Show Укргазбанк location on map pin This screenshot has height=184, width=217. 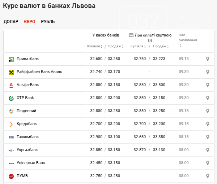pos(208,150)
